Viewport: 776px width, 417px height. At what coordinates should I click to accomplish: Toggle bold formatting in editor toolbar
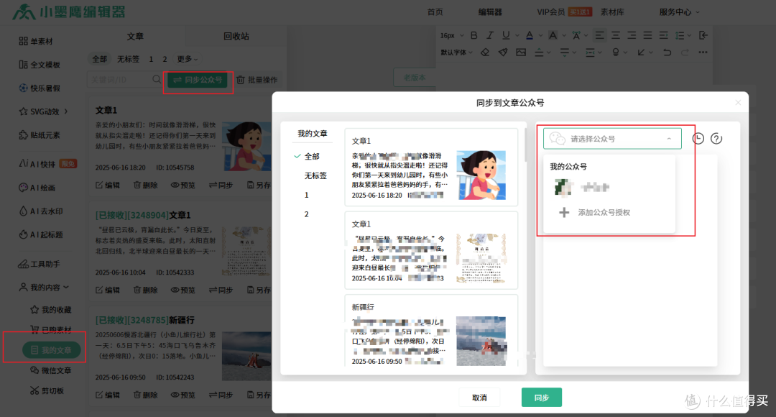pyautogui.click(x=474, y=35)
